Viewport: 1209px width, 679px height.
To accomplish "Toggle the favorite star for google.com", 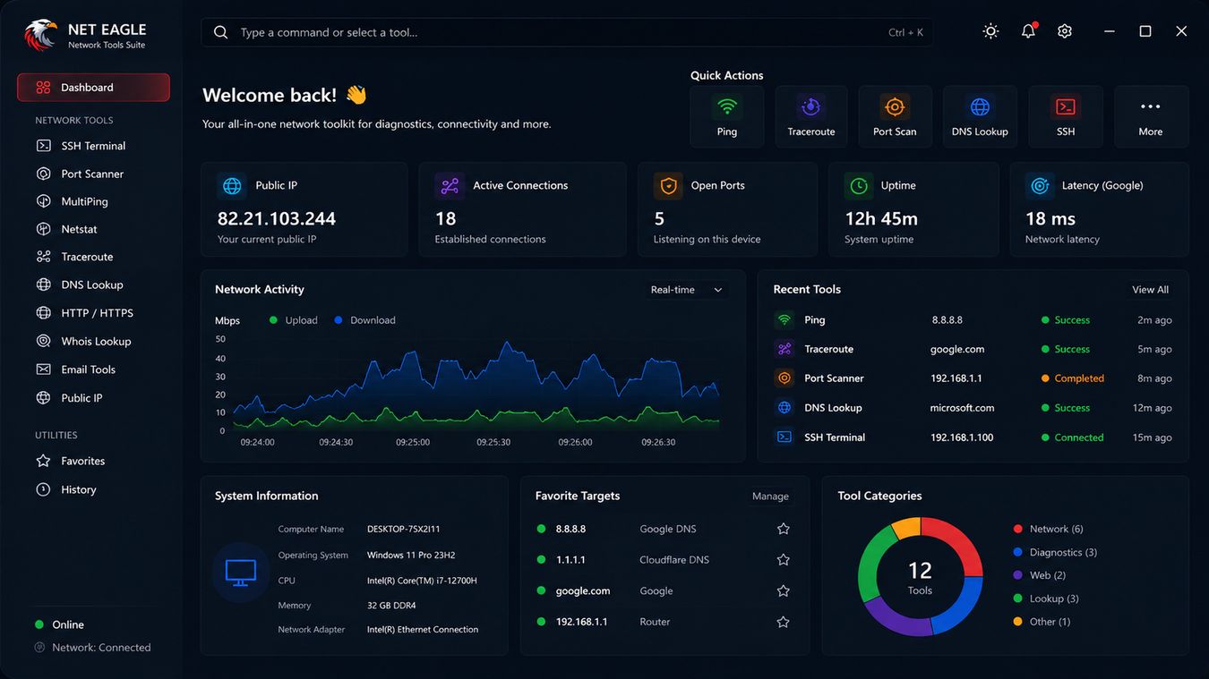I will 784,590.
